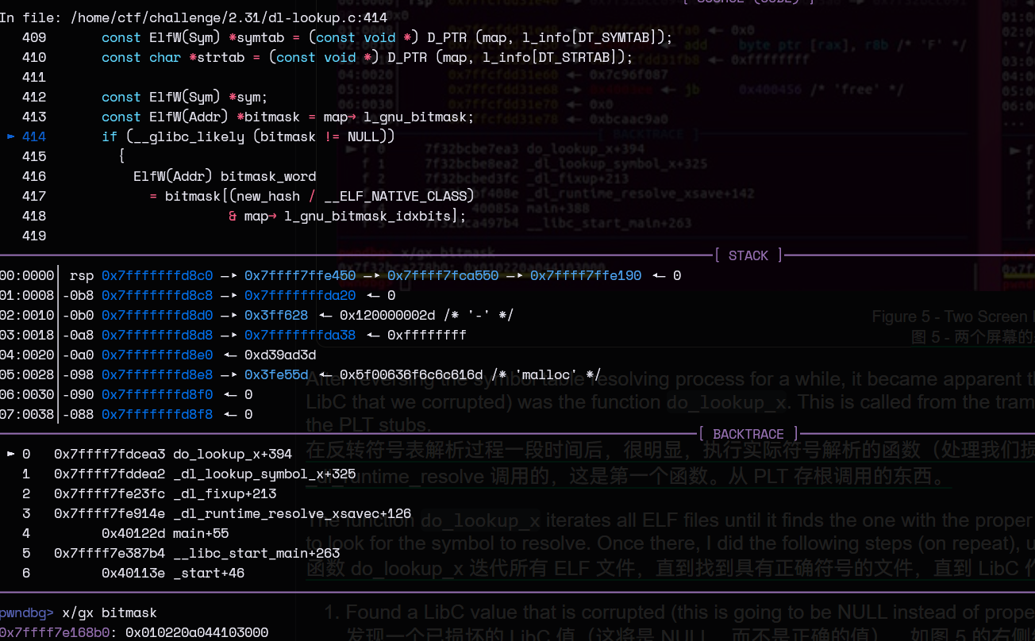Screen dimensions: 1035x641
Task: Select stack value 0xd39ad3d
Action: coord(280,355)
